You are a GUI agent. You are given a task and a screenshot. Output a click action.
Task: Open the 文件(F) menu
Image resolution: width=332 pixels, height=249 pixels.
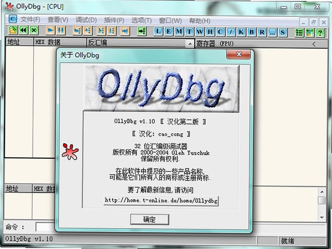pyautogui.click(x=30, y=20)
